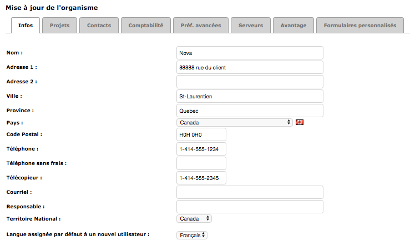This screenshot has width=410, height=240.
Task: Click the Ville text field
Action: tap(250, 96)
